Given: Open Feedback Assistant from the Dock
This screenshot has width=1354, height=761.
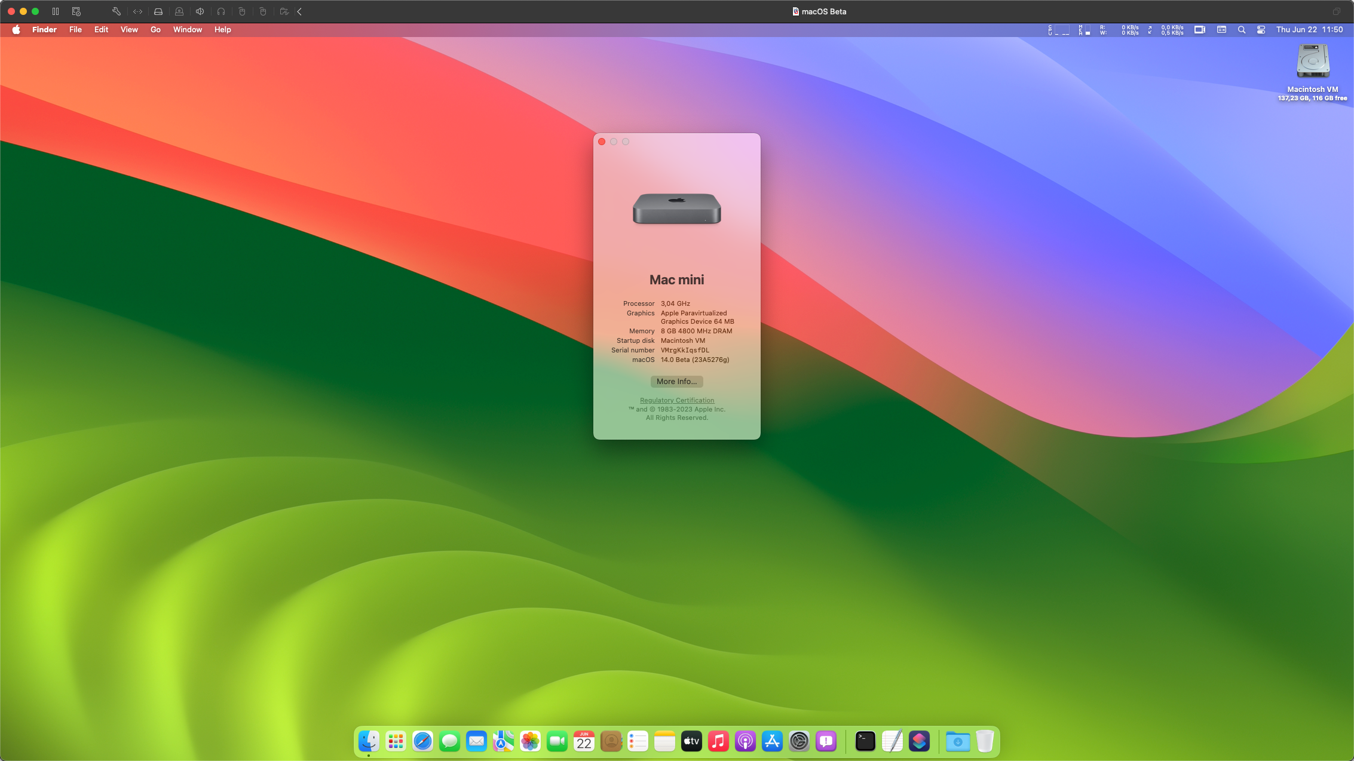Looking at the screenshot, I should click(826, 742).
